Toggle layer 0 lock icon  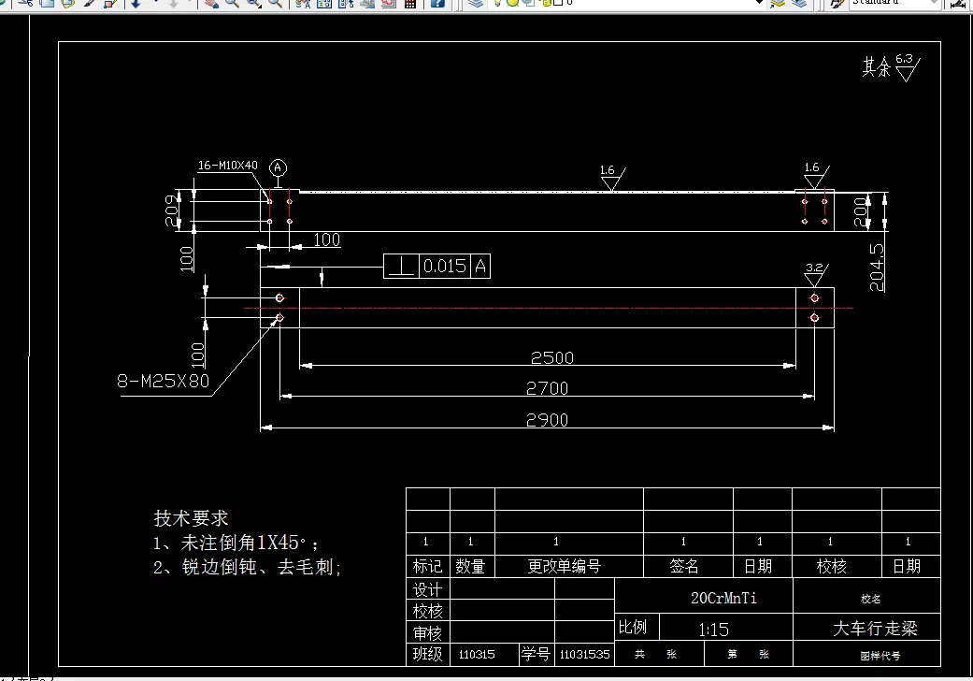(x=546, y=3)
